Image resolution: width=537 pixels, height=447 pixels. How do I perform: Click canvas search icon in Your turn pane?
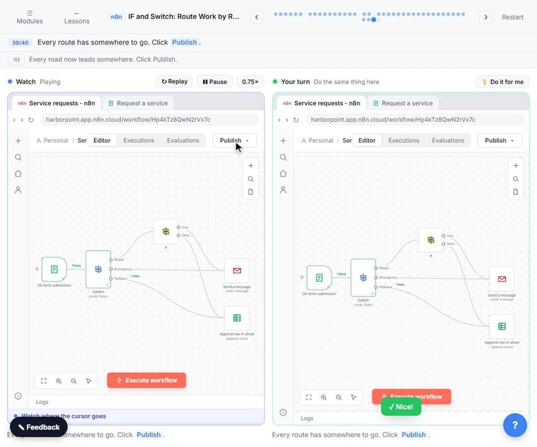click(516, 179)
